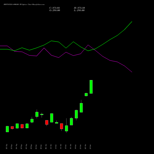This screenshot has width=154, height=154.
Task: Click the 14 Oct date label
Action: [61, 147]
